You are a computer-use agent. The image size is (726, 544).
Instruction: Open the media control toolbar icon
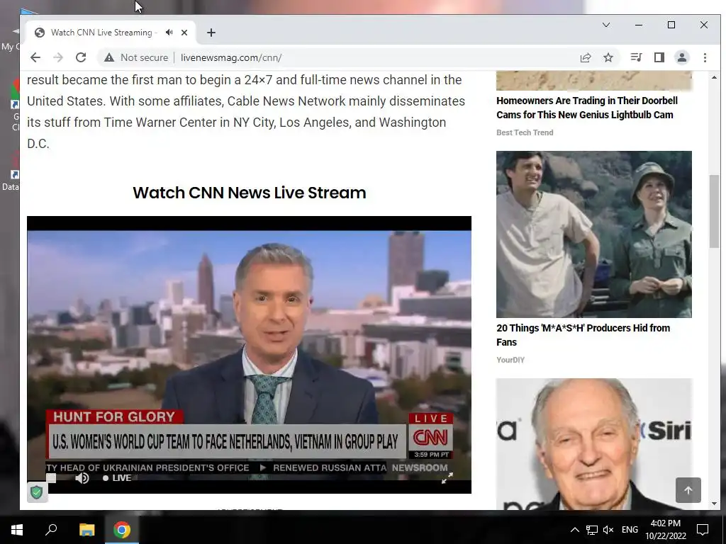[636, 57]
